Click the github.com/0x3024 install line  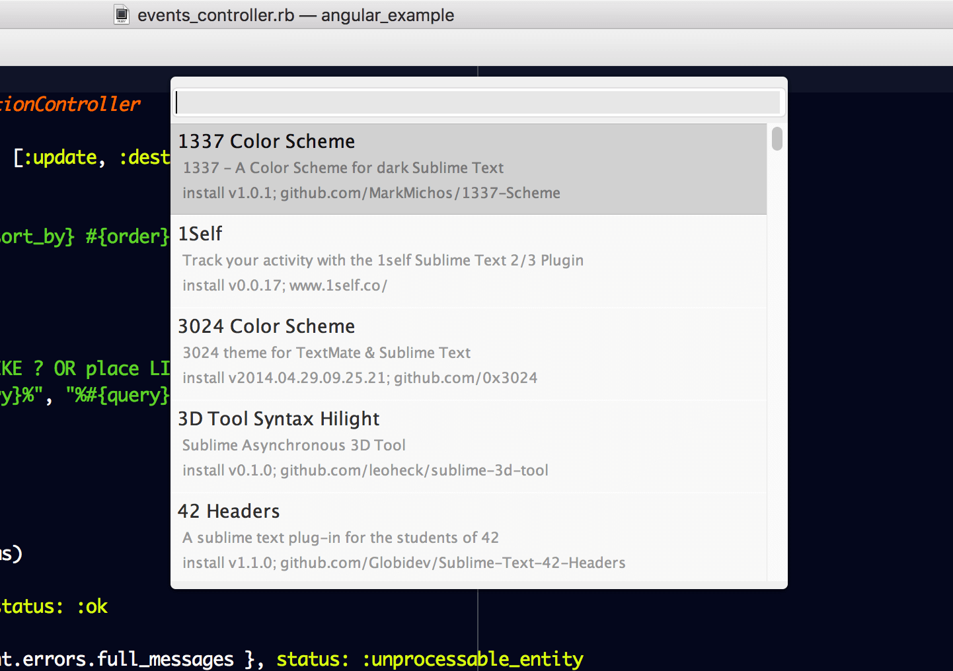pos(360,378)
